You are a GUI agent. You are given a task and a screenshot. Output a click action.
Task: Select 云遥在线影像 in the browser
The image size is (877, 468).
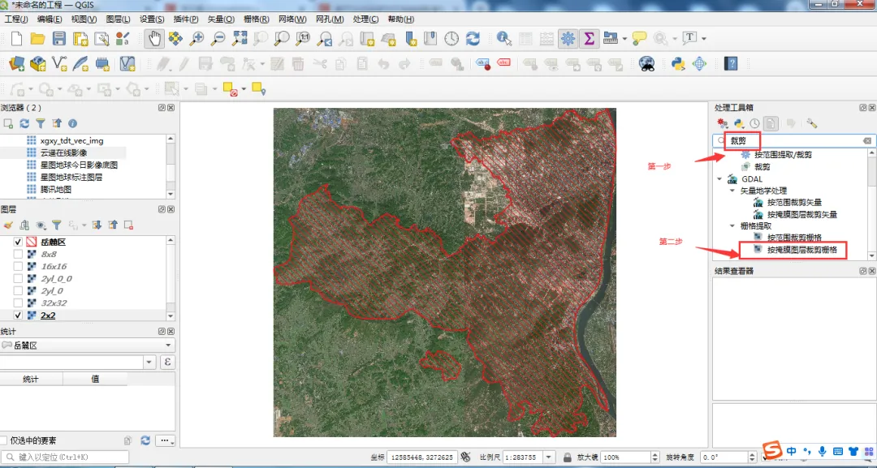(63, 152)
